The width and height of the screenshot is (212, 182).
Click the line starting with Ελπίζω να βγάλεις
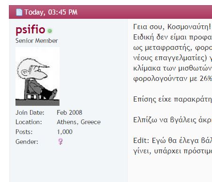(x=173, y=120)
